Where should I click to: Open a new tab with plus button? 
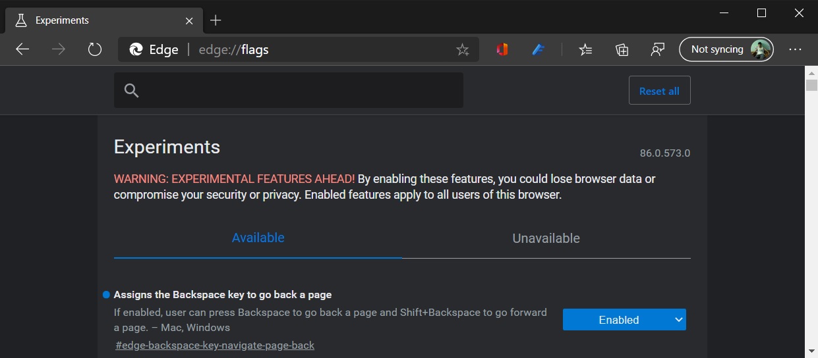(216, 20)
